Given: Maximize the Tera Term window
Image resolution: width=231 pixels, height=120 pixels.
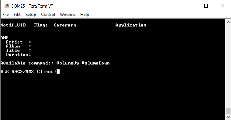Looking at the screenshot, I should (x=206, y=6).
